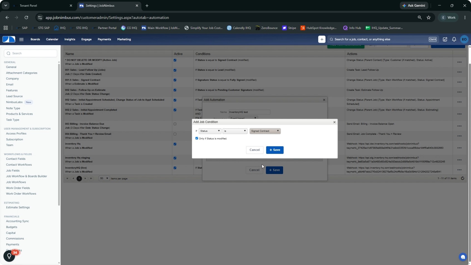This screenshot has height=265, width=471.
Task: Bookmark this page with star icon
Action: (429, 18)
